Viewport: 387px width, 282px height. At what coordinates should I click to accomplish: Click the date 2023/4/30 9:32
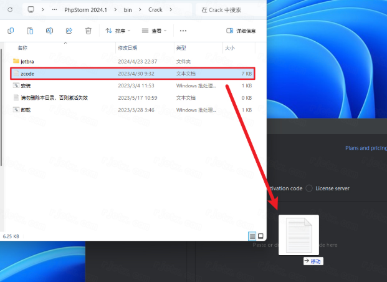(136, 74)
